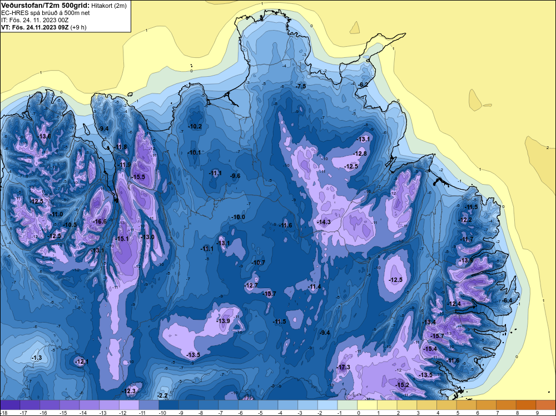Image resolution: width=556 pixels, height=416 pixels.
Task: Pick the dark orange legend swatch between 8 and 9
Action: tap(526, 404)
